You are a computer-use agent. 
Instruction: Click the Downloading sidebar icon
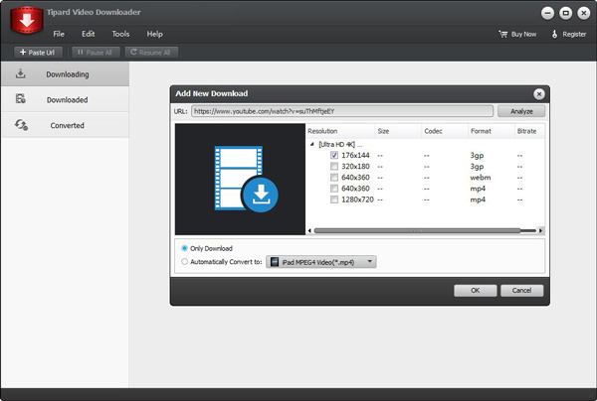tap(21, 73)
